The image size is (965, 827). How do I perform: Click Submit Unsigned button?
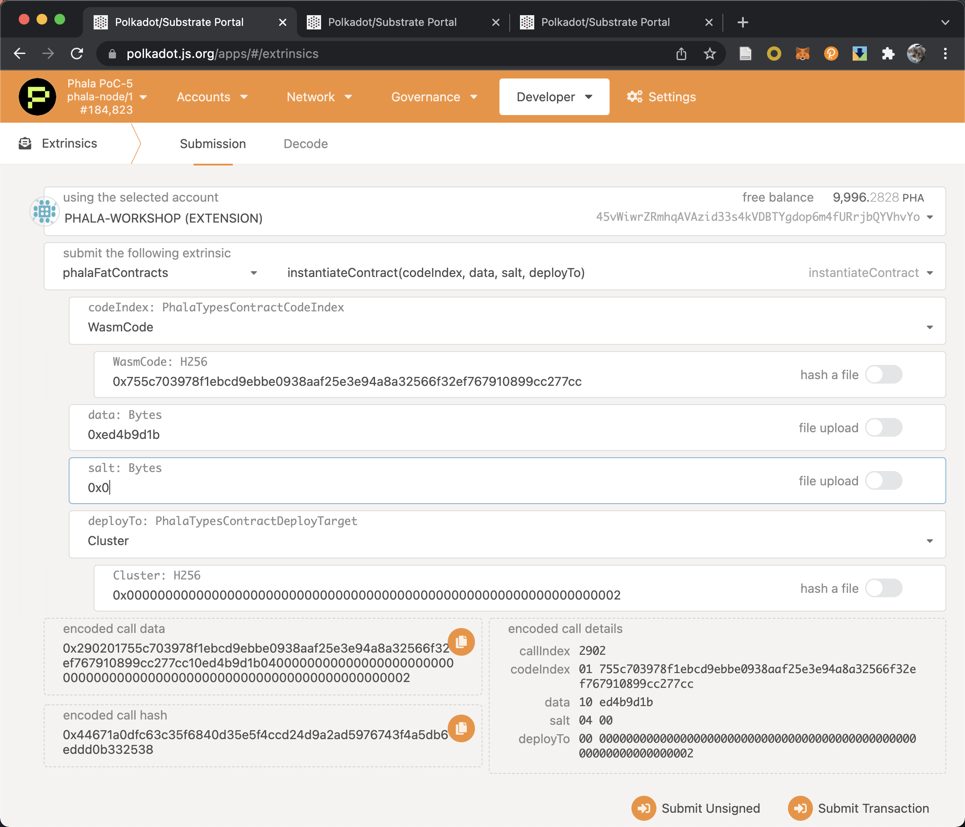tap(696, 808)
